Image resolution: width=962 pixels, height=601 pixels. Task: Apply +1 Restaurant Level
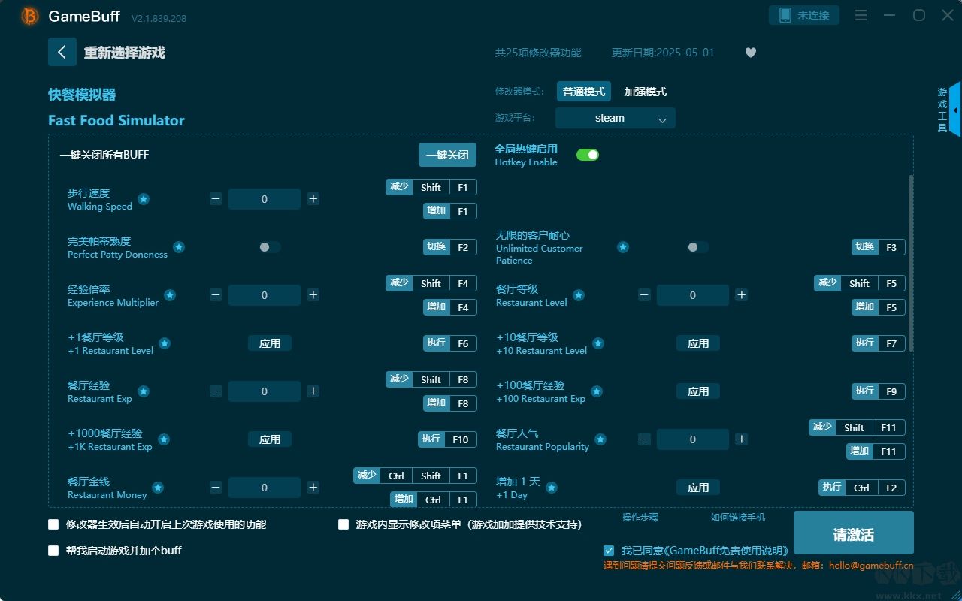pos(270,343)
